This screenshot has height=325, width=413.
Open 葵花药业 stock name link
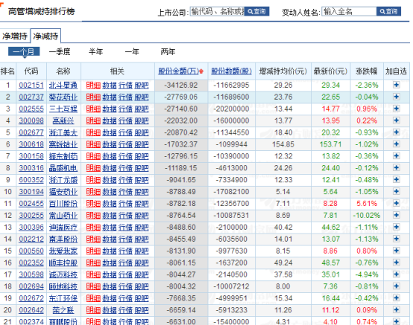point(63,97)
